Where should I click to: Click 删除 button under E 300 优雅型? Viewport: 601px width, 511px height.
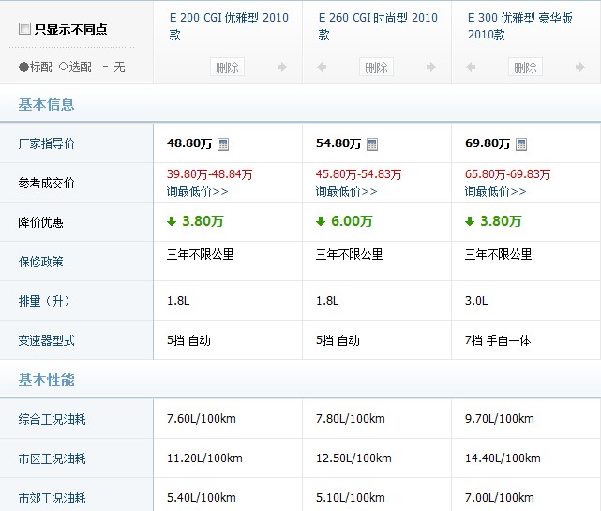pyautogui.click(x=525, y=68)
